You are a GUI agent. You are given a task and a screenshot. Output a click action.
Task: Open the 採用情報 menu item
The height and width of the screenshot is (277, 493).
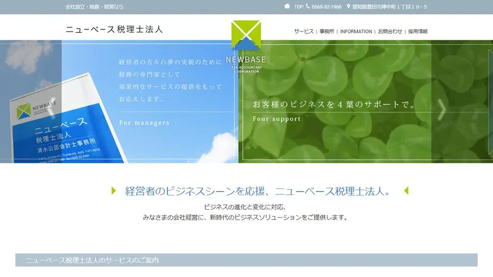pyautogui.click(x=418, y=32)
